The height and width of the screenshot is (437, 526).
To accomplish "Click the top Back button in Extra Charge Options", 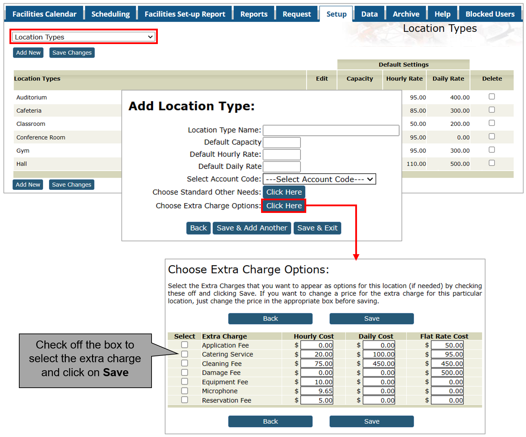I will (x=271, y=318).
